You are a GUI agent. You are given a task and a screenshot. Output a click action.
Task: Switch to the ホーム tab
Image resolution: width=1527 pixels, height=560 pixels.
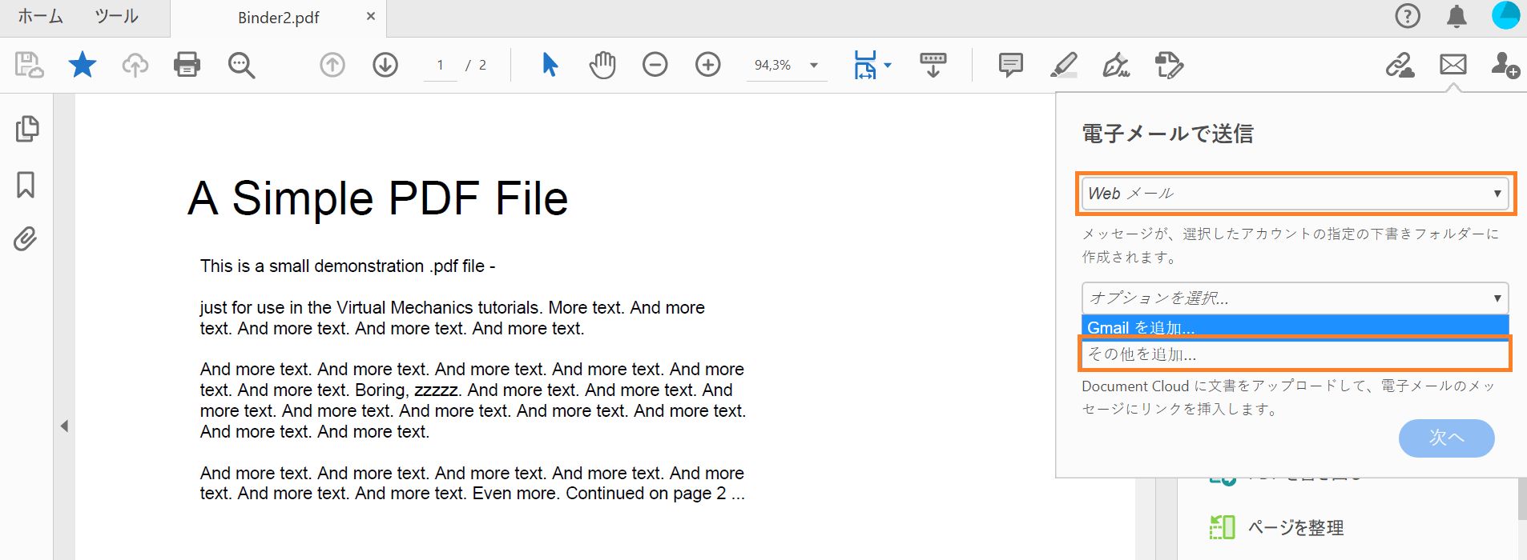(40, 17)
